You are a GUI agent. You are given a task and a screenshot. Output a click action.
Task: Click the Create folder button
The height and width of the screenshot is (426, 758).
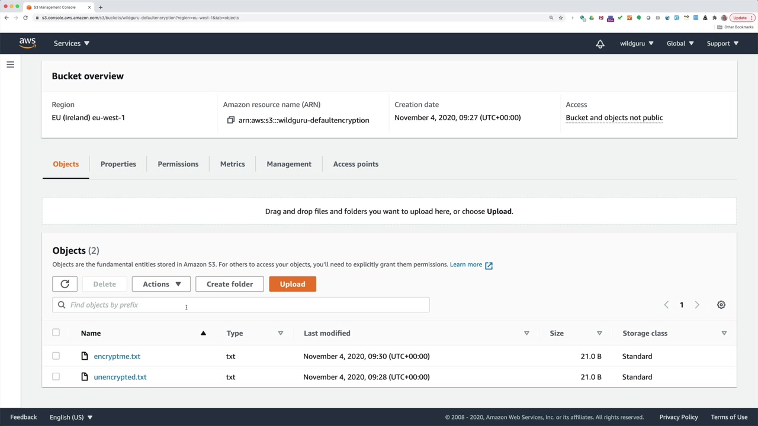pyautogui.click(x=230, y=284)
